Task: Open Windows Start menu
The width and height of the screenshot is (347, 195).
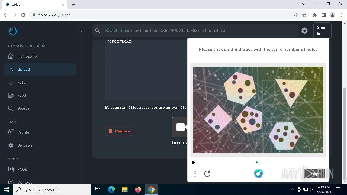Action: coord(7,190)
